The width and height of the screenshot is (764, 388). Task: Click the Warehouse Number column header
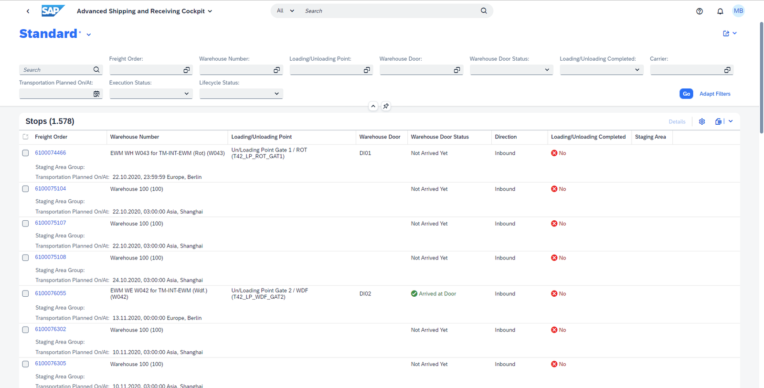pos(135,137)
